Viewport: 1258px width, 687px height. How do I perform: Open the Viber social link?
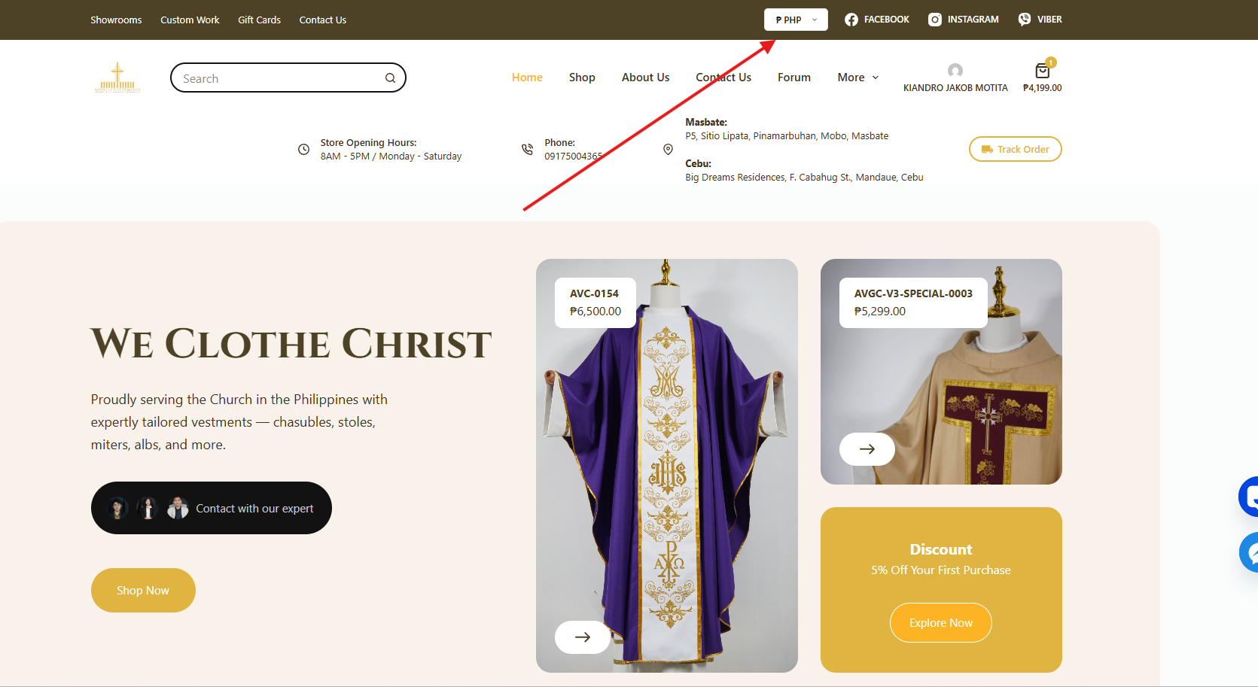[1040, 20]
